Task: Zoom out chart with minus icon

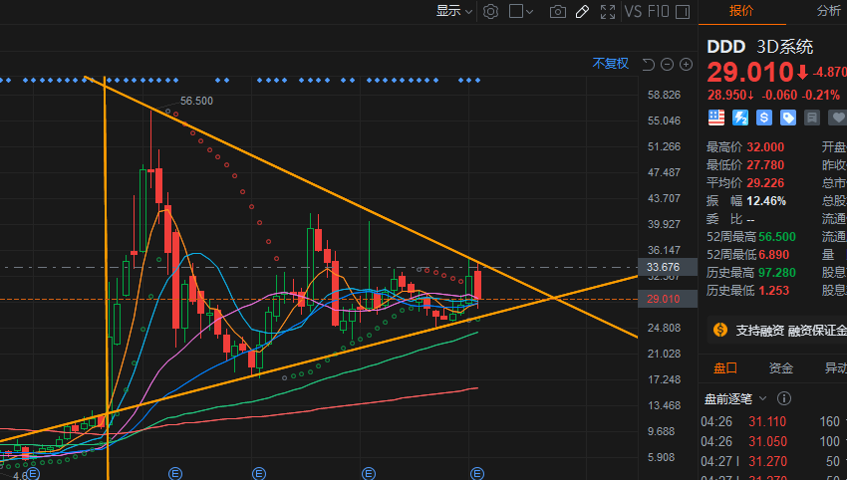Action: pyautogui.click(x=667, y=65)
